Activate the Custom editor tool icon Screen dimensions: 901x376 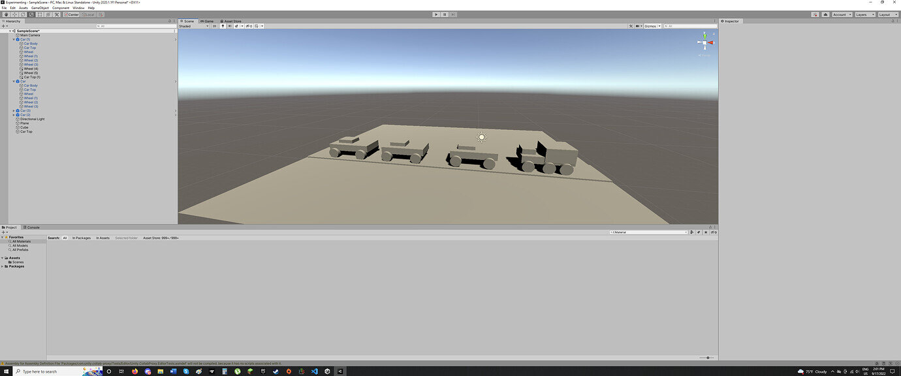[x=57, y=14]
